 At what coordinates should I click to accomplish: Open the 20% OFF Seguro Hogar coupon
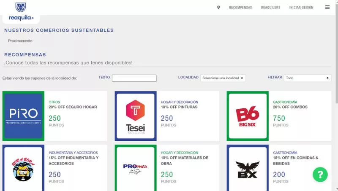click(73, 107)
